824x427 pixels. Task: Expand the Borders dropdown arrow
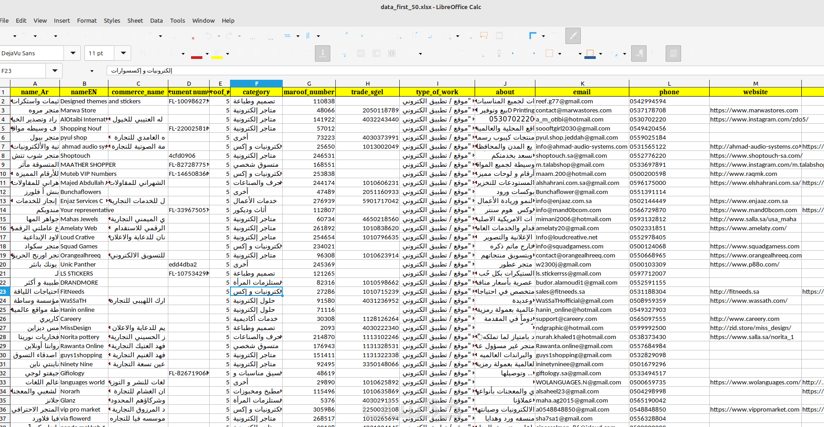point(559,54)
